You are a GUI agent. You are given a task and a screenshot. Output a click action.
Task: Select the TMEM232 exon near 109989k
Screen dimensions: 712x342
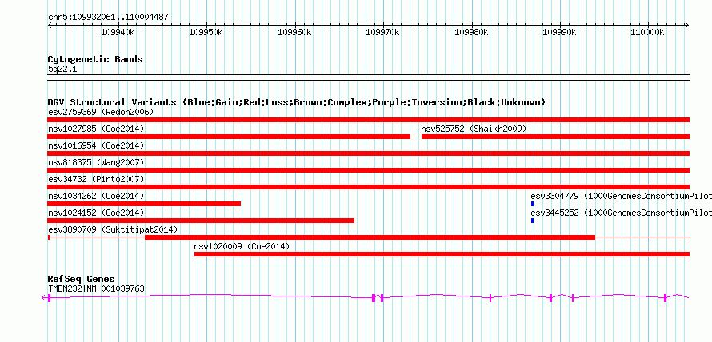point(551,298)
